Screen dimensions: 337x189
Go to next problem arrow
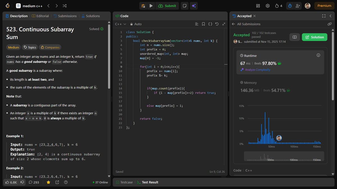(56, 6)
